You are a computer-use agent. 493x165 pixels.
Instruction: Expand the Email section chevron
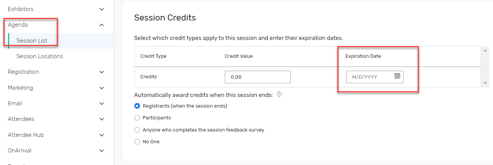tap(101, 103)
